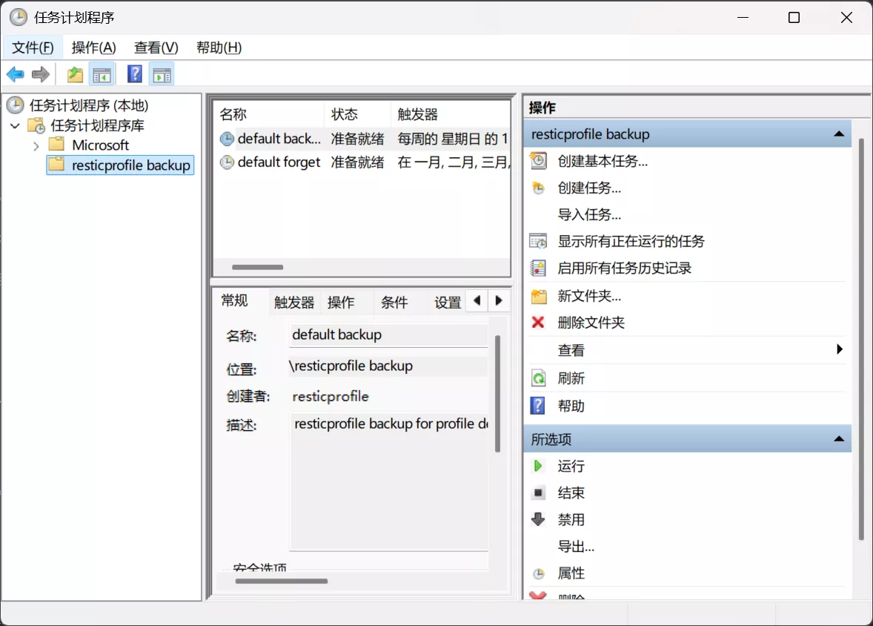Click the 描述 description text box

tap(388, 481)
